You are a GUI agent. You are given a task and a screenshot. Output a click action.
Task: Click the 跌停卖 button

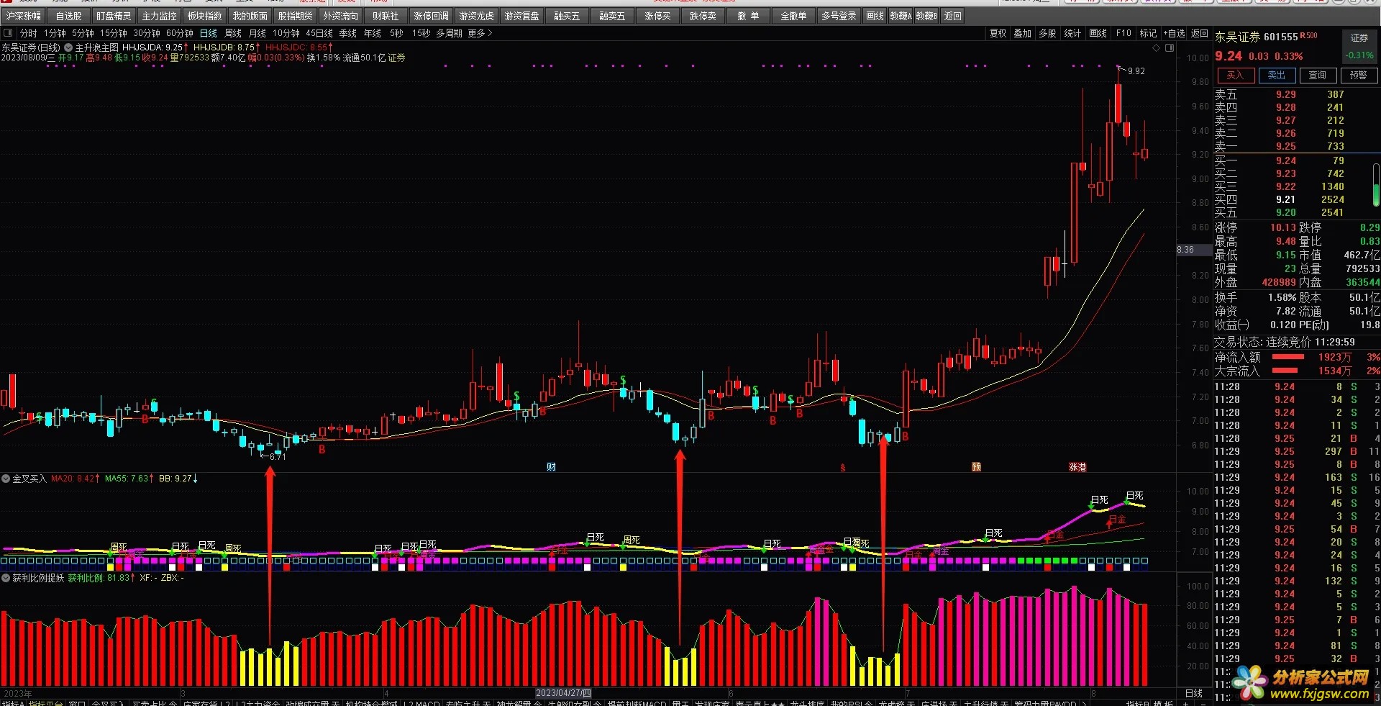pos(703,16)
